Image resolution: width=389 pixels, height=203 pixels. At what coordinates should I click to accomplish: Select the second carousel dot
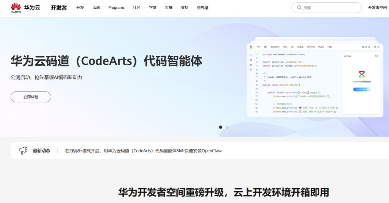click(227, 127)
